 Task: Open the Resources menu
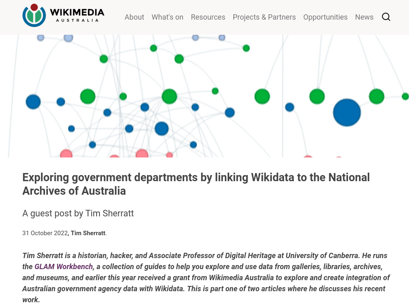coord(208,17)
